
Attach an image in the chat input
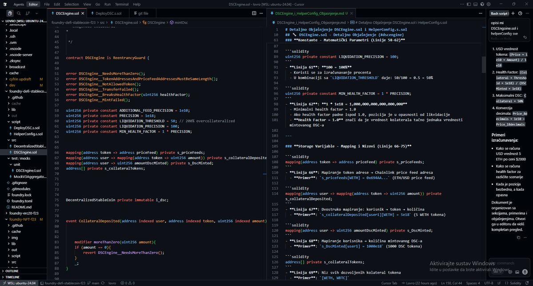[517, 271]
